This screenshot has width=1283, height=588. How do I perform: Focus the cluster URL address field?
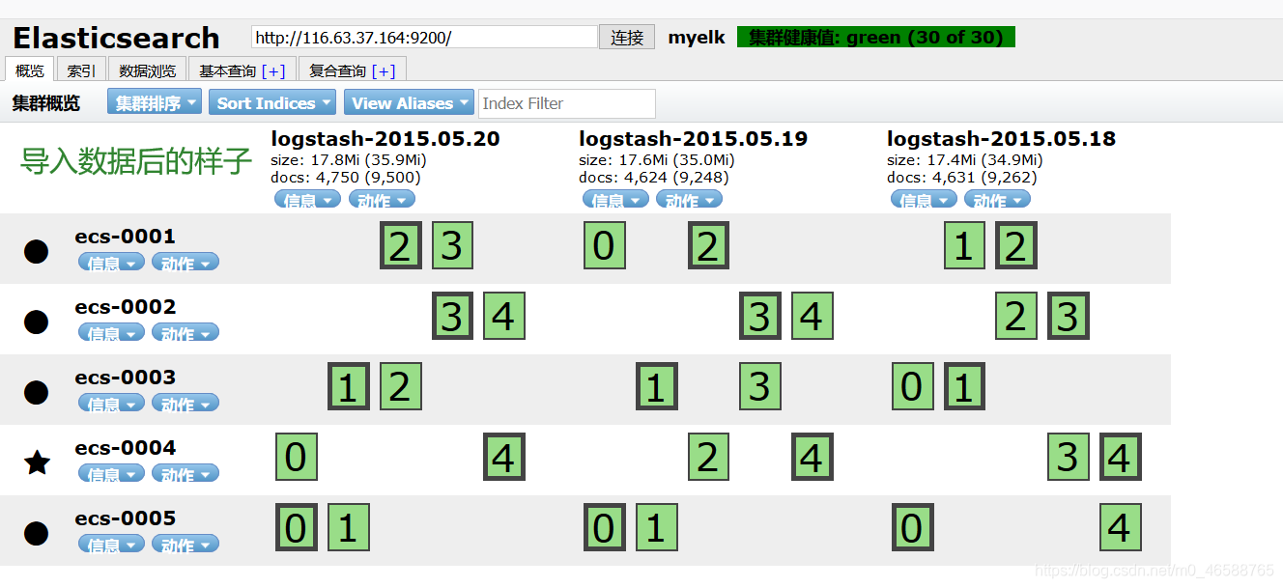[424, 37]
